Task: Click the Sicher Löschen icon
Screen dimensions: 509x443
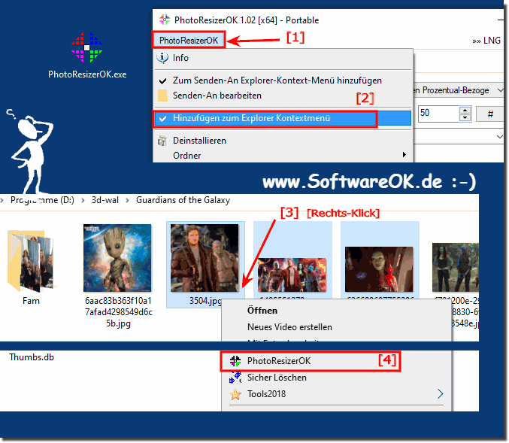Action: pos(235,378)
